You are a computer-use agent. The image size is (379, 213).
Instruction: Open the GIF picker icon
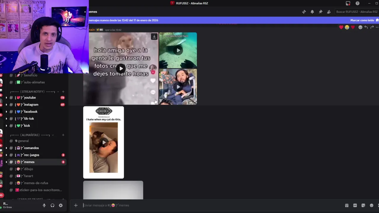tap(355, 205)
